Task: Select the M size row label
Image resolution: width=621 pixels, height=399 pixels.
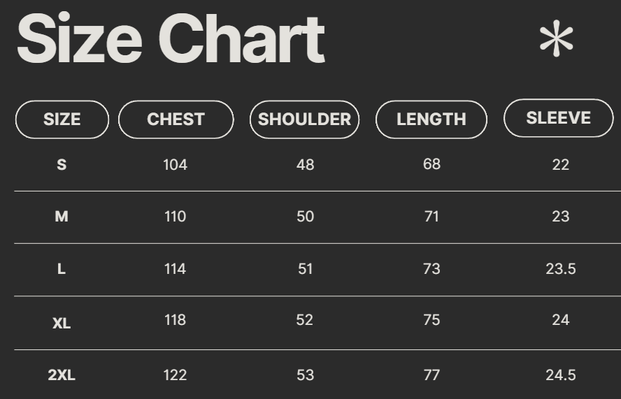Action: (x=62, y=217)
